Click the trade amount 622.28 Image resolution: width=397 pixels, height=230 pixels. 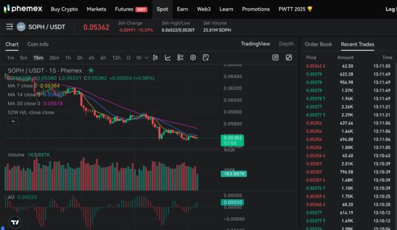[346, 74]
